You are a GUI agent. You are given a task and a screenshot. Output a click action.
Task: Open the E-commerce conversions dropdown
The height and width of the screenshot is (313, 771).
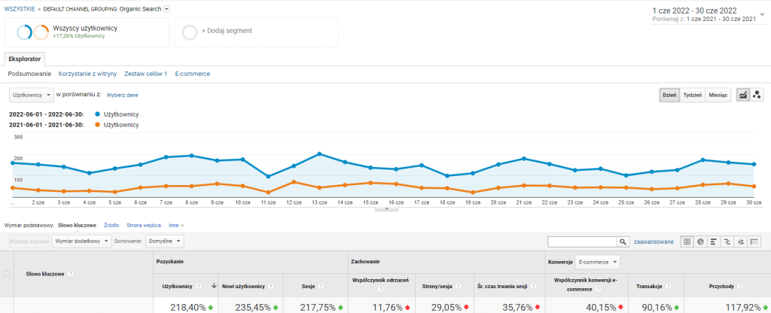tap(596, 262)
